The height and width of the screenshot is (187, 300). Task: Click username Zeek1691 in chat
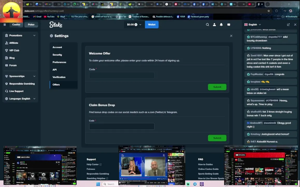point(256,56)
